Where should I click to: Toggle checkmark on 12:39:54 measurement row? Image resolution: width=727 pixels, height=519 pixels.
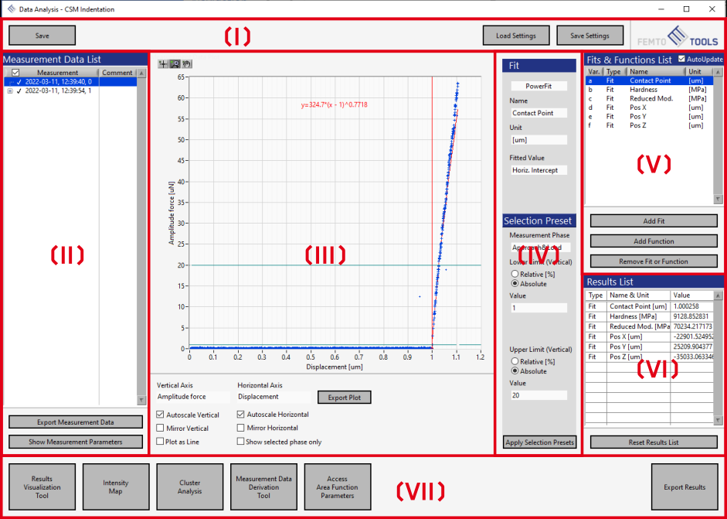[19, 90]
